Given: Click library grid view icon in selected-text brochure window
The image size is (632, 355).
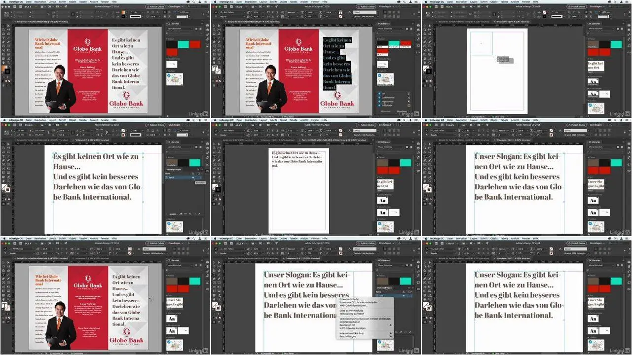Looking at the screenshot, I should coord(407,29).
